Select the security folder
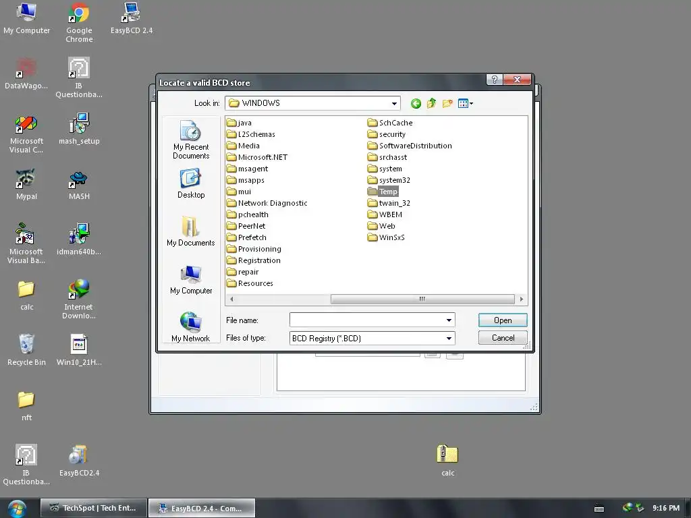691x518 pixels. click(387, 134)
